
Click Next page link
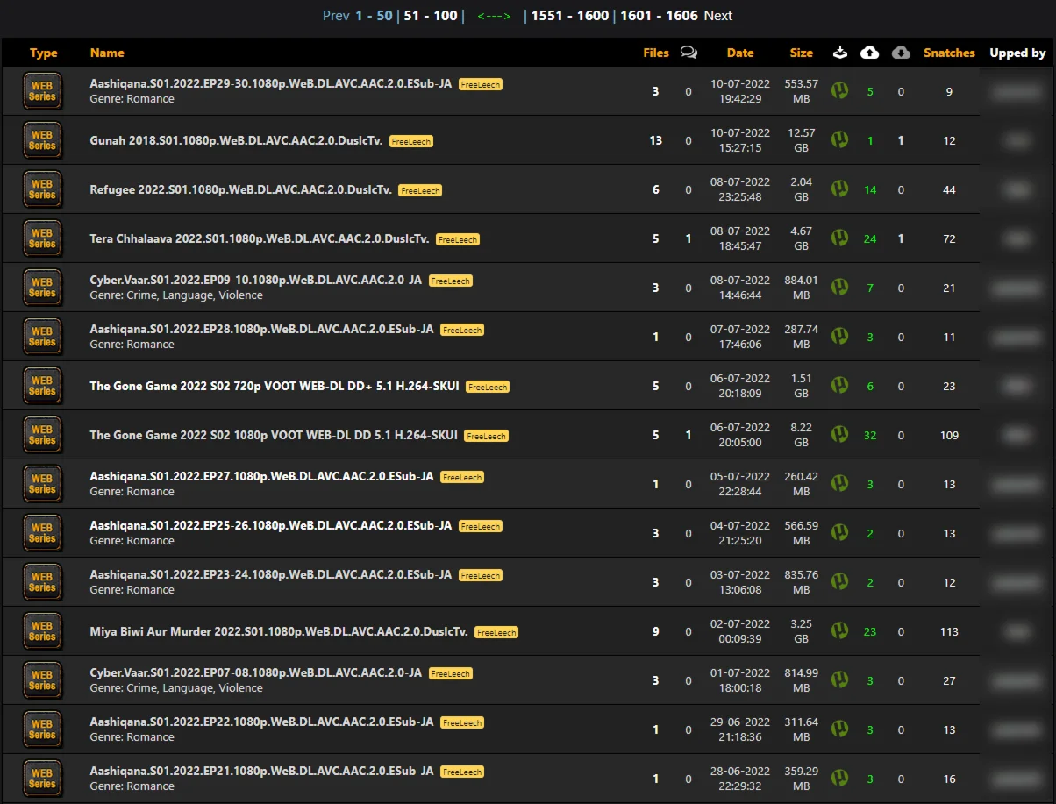point(718,16)
